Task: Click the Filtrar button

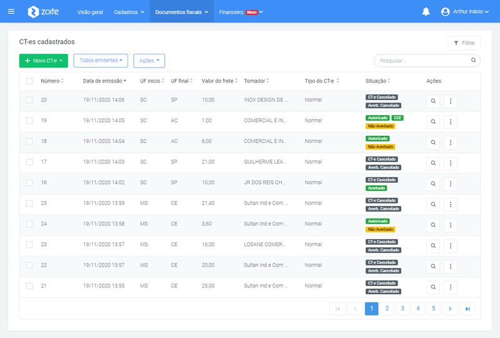Action: [x=464, y=43]
